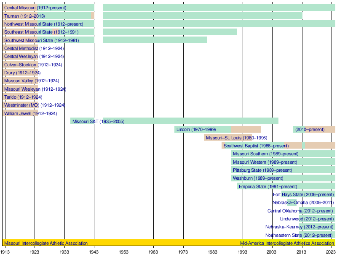
Task: Open the Central Missouri link
Action: [20, 8]
